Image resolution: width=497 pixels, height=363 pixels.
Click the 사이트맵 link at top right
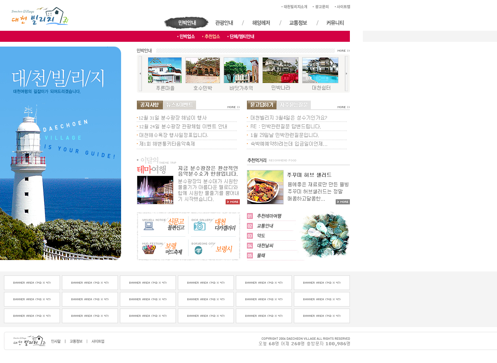coord(343,7)
